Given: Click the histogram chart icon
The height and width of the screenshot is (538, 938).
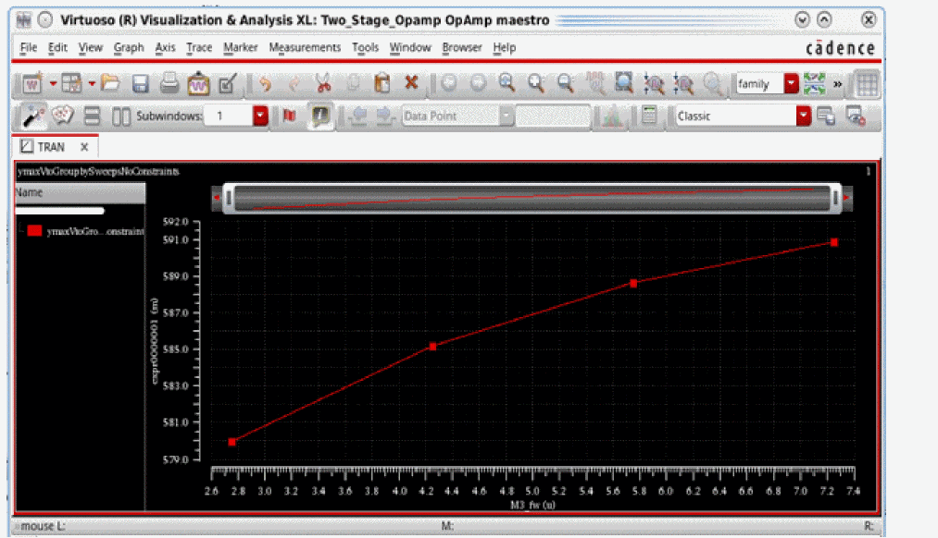Looking at the screenshot, I should point(611,116).
